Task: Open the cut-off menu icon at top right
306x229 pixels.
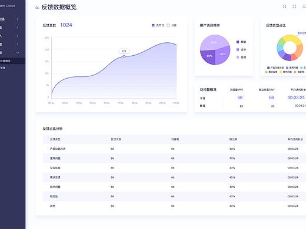Action: coord(304,6)
